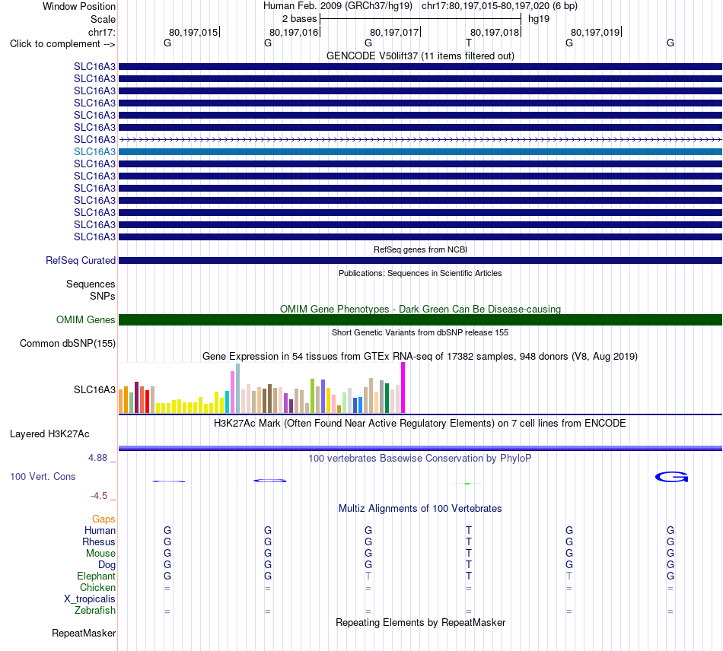Click the SLC16A3 intron line with arrows
Screen dimensions: 723x651
pos(420,139)
